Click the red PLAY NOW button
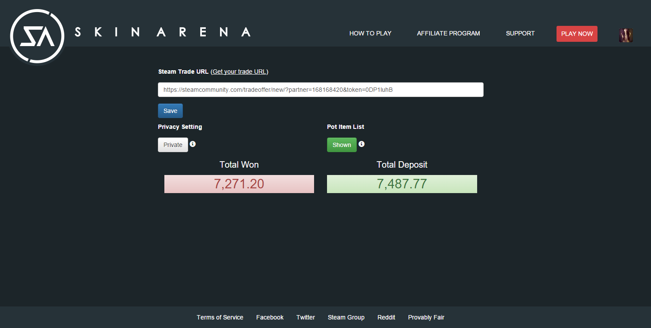The width and height of the screenshot is (651, 328). click(x=577, y=34)
